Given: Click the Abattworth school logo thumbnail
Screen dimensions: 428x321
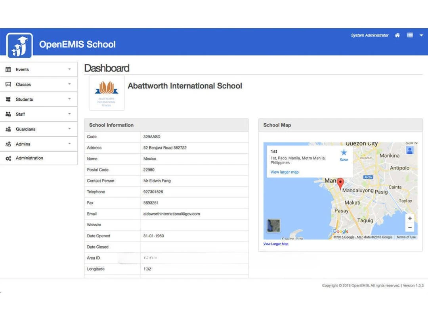Looking at the screenshot, I should [x=107, y=93].
